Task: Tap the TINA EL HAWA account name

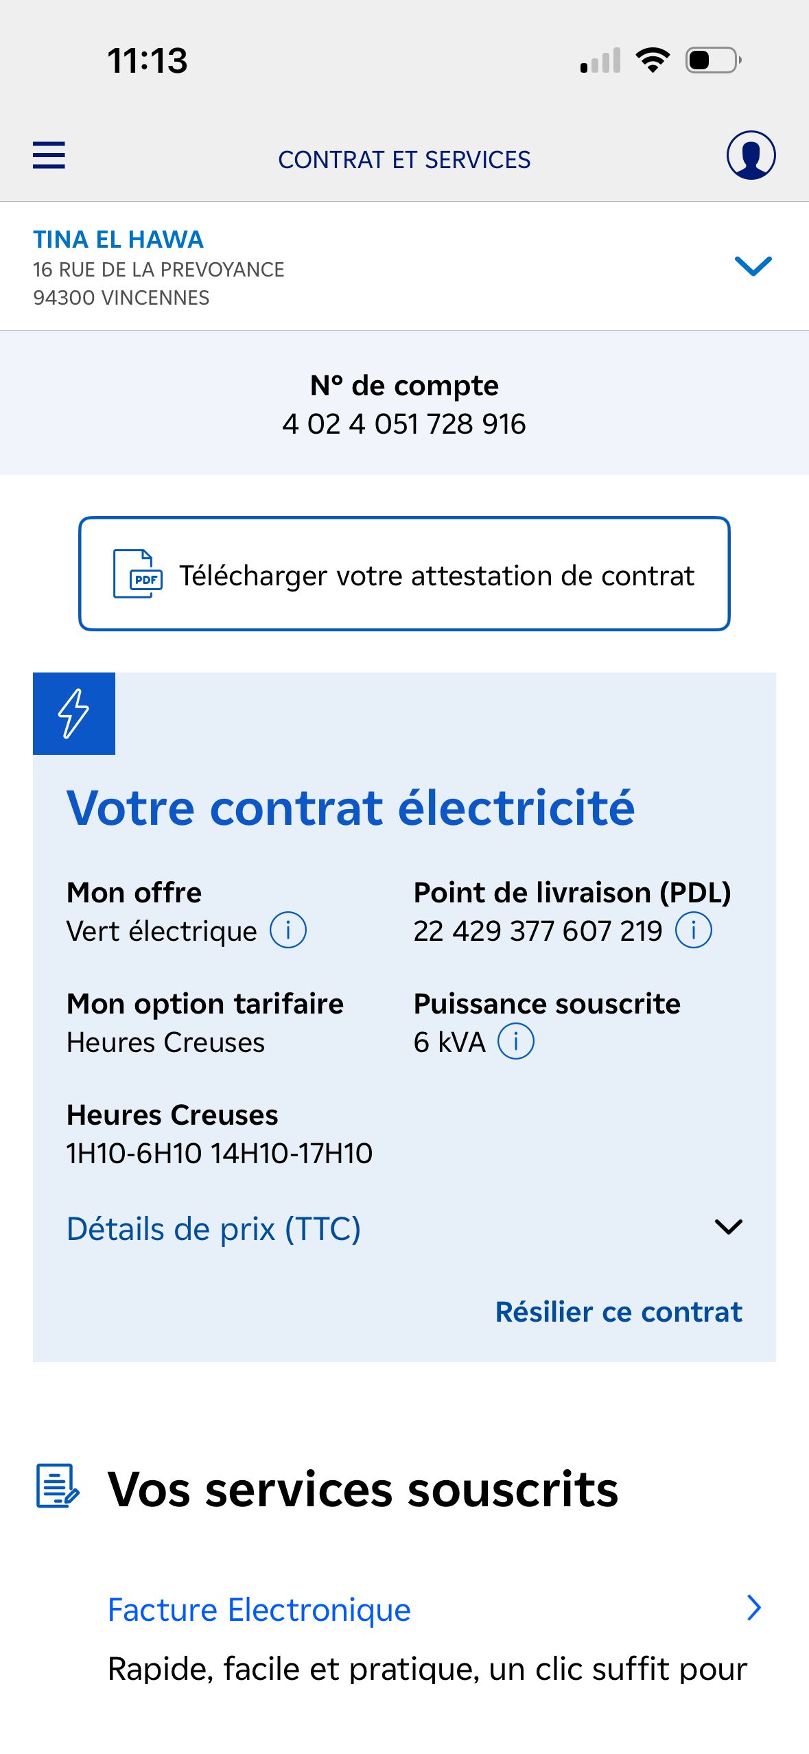Action: pyautogui.click(x=118, y=239)
